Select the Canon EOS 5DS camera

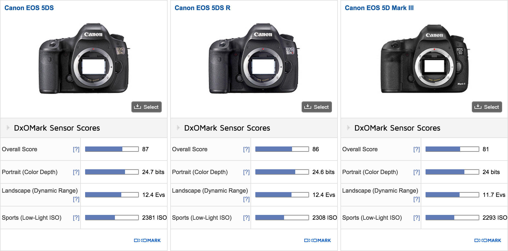coord(147,107)
